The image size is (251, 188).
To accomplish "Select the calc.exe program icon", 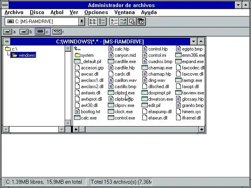I will click(x=77, y=118).
